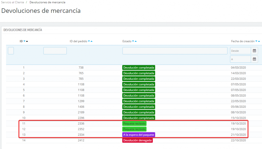Screen dimensions: 262x149
Task: Open calendar for Desde date filter
Action: click(x=254, y=51)
